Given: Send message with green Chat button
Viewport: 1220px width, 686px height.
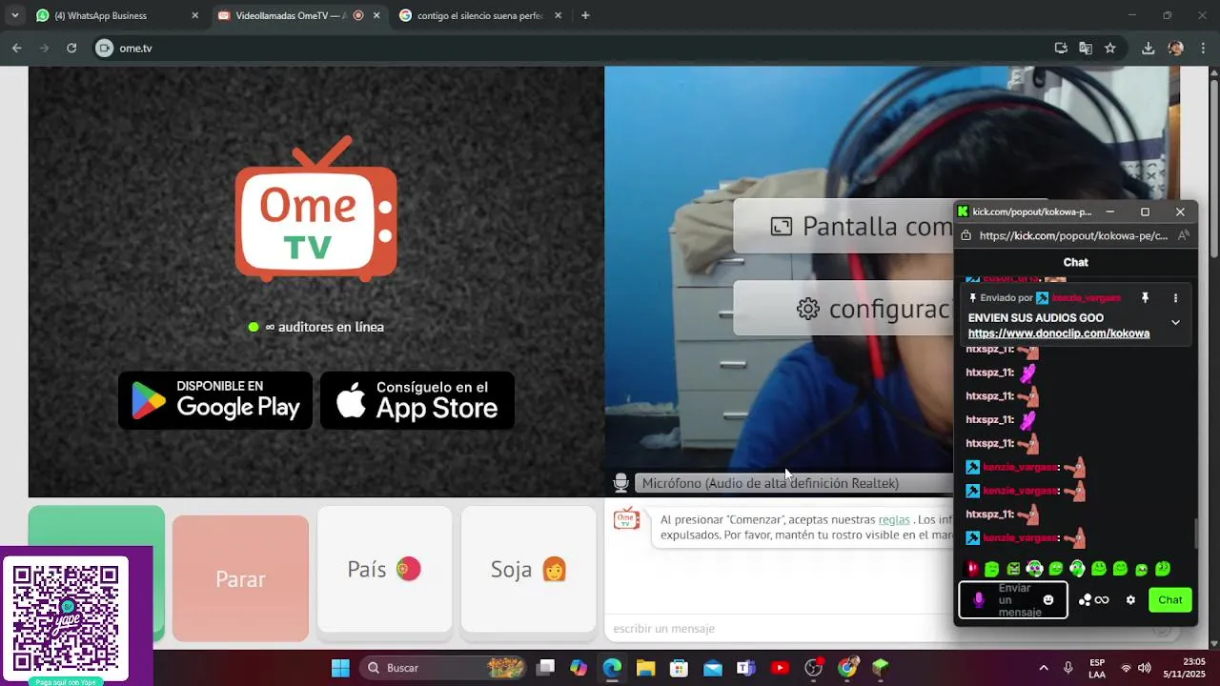Looking at the screenshot, I should [x=1170, y=599].
